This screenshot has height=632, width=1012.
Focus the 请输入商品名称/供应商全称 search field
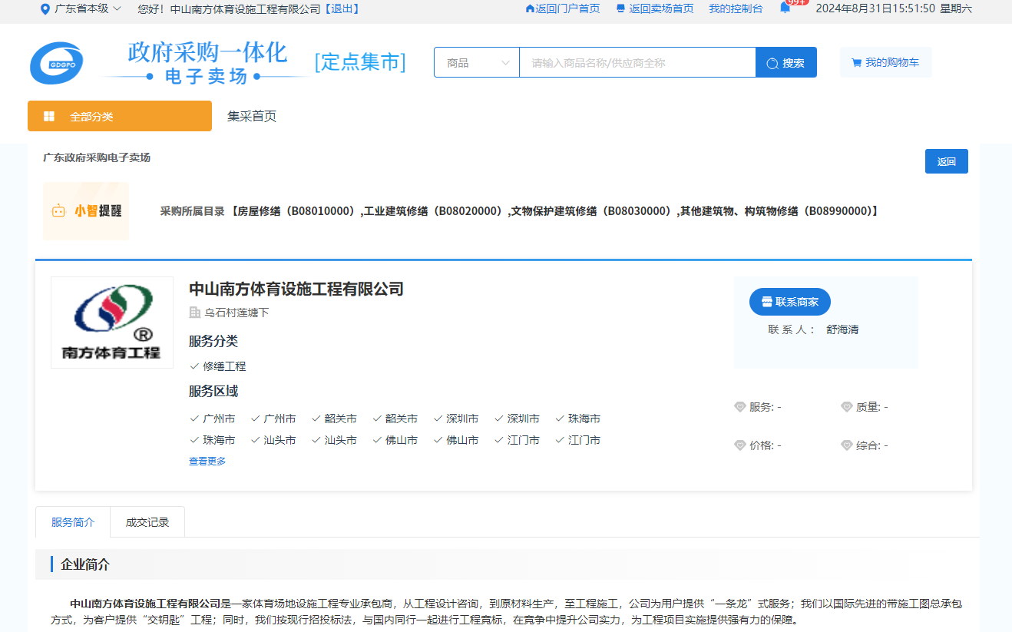(637, 63)
